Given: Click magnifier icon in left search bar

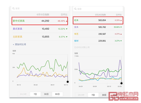Looking at the screenshot, I should tap(13, 8).
